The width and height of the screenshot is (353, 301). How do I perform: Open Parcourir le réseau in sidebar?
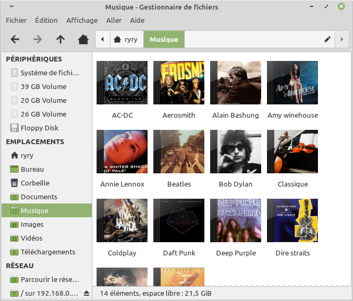(49, 279)
